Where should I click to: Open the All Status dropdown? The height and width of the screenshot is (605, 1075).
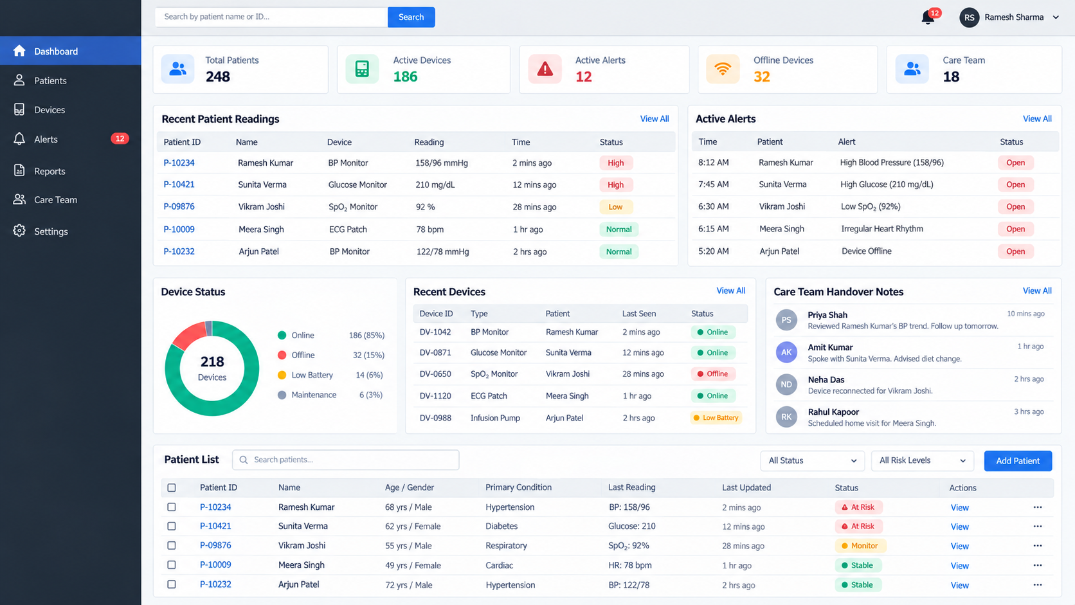click(813, 460)
